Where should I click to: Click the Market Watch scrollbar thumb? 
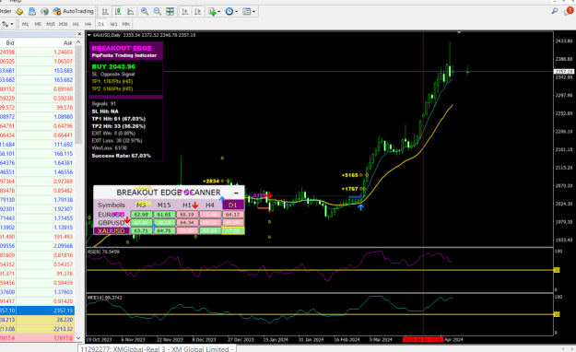[x=78, y=96]
